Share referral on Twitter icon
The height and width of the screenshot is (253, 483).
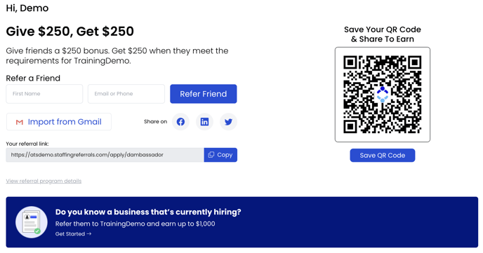228,122
